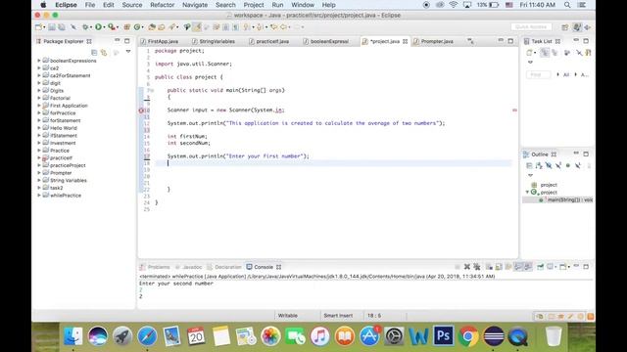The image size is (627, 352).
Task: Expand the booleanExpressions project
Action: (x=39, y=61)
